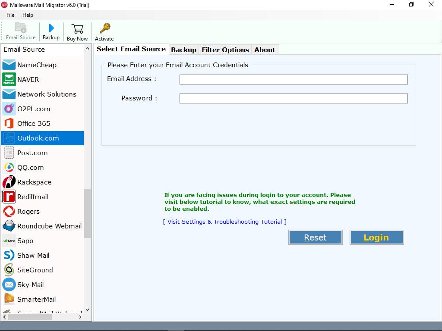Click the Mailsware app icon in title bar
The height and width of the screenshot is (331, 442).
(4, 5)
